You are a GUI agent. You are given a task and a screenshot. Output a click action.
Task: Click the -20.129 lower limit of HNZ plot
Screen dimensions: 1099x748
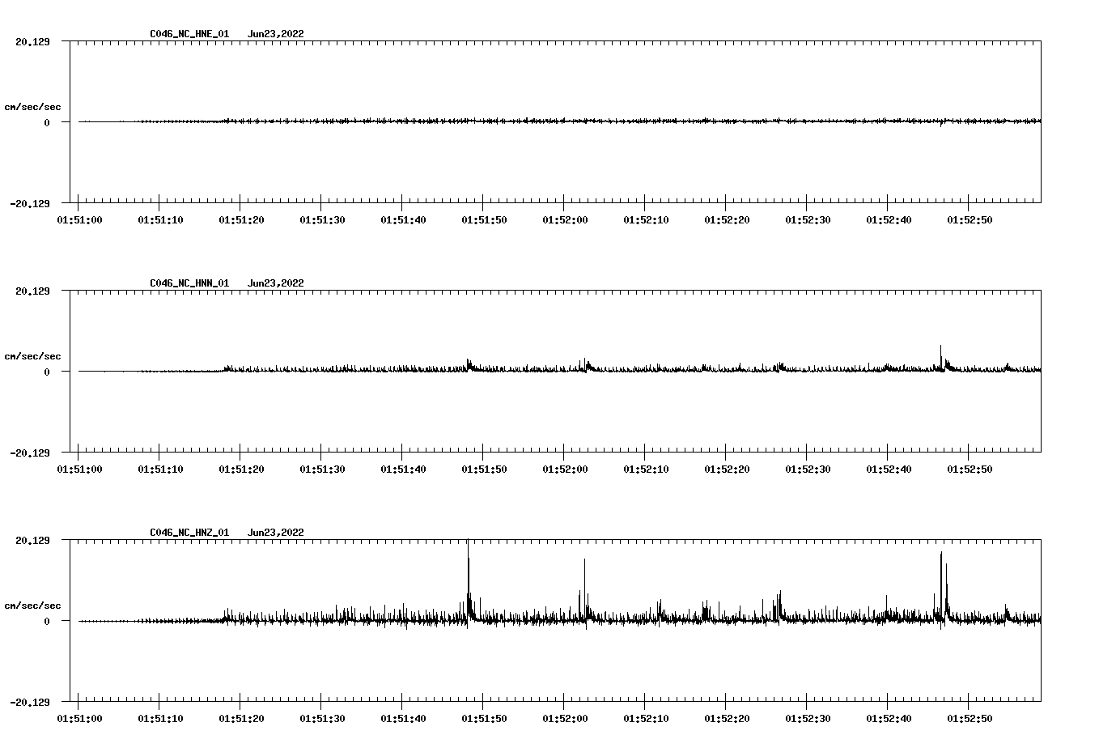click(x=30, y=702)
